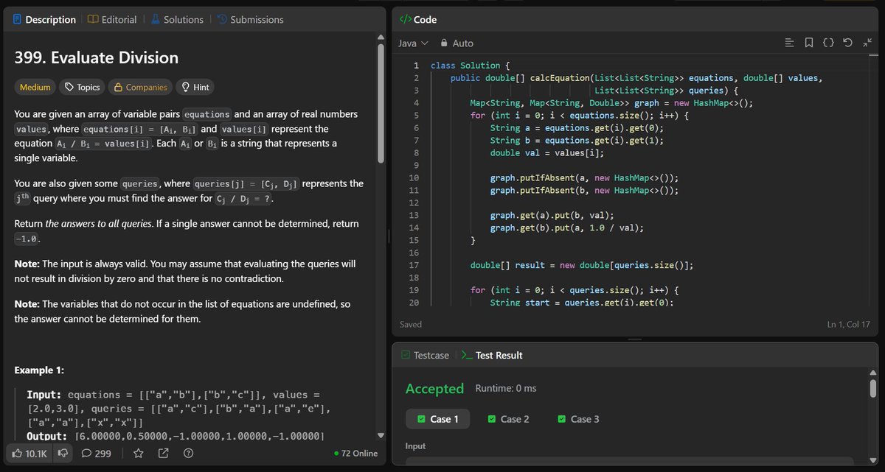Screen dimensions: 885x472
Task: Select the Case 3 result
Action: pos(579,419)
